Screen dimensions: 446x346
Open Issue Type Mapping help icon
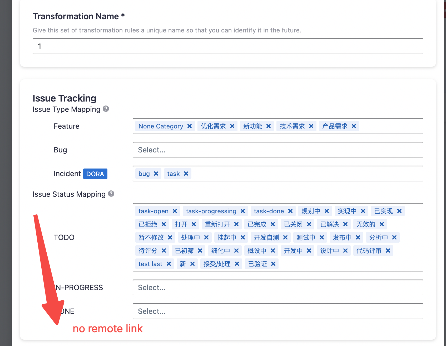[x=106, y=109]
